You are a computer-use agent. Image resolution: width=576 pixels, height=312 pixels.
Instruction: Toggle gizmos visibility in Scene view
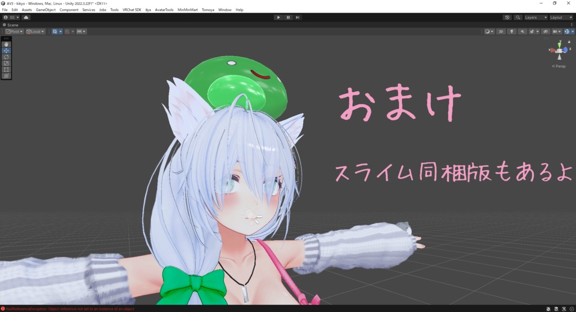pos(567,31)
